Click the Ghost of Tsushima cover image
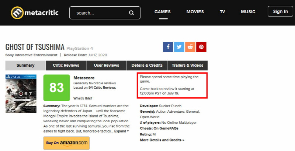Image resolution: width=295 pixels, height=151 pixels. pyautogui.click(x=21, y=94)
